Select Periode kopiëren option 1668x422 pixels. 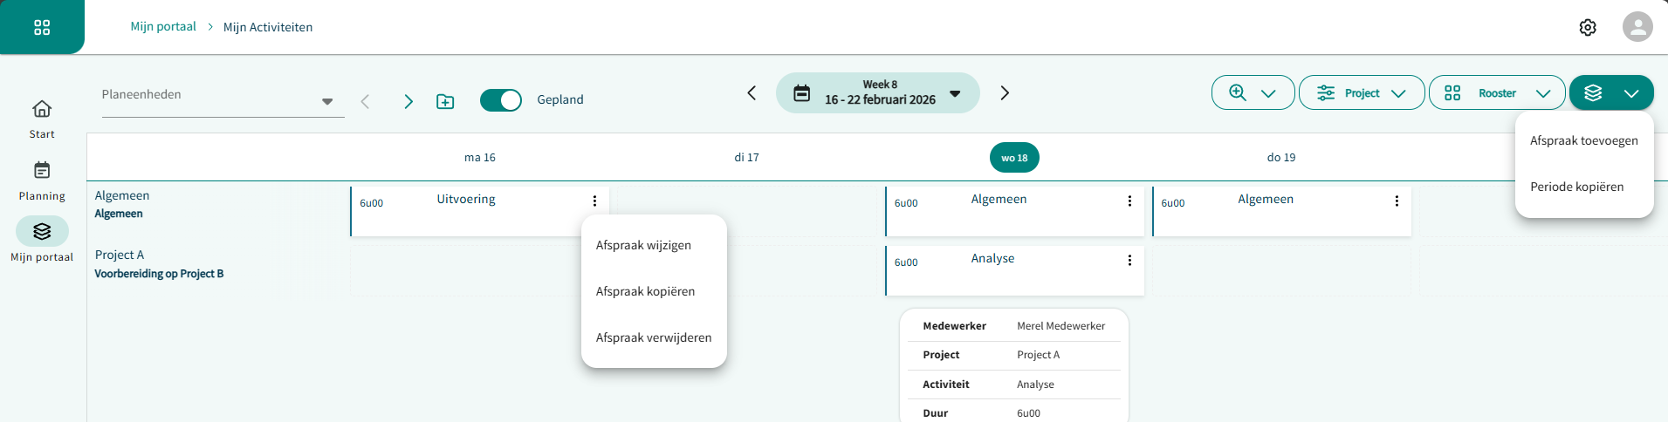[x=1576, y=187]
